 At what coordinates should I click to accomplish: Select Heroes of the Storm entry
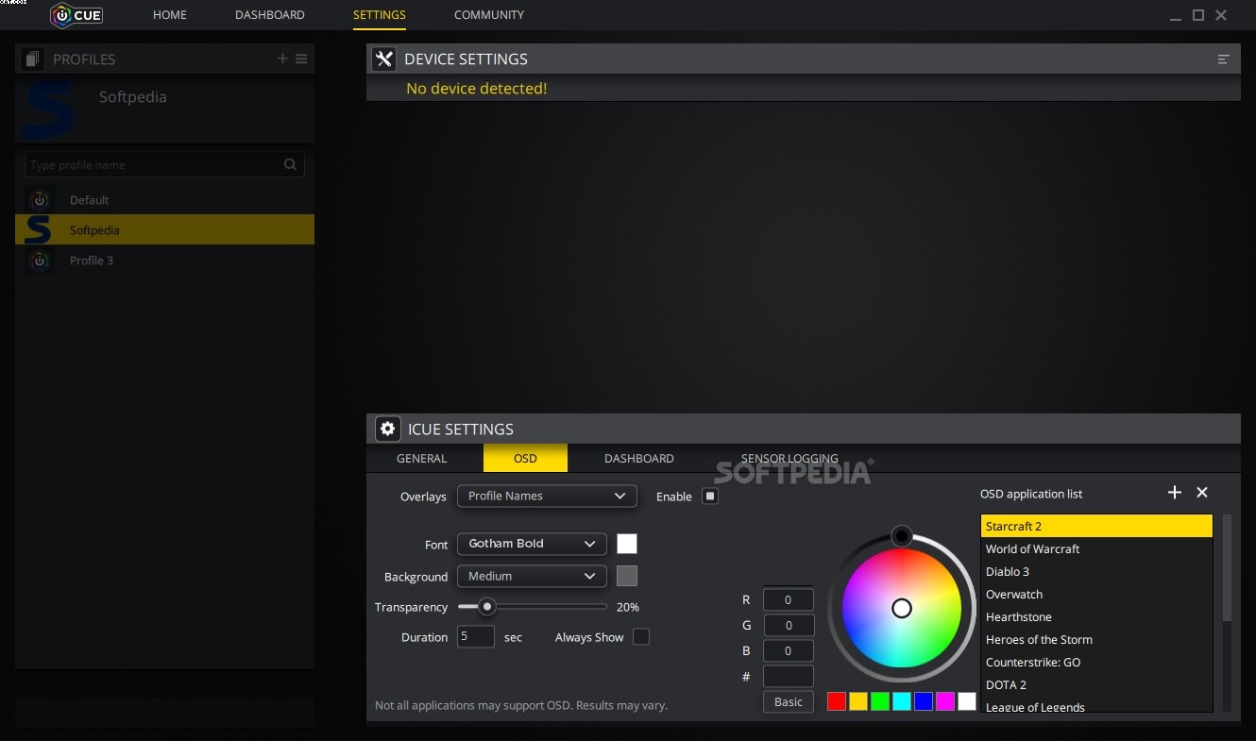[1096, 639]
